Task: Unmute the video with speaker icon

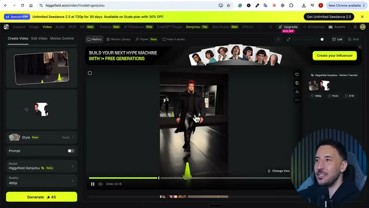Action: tap(101, 184)
